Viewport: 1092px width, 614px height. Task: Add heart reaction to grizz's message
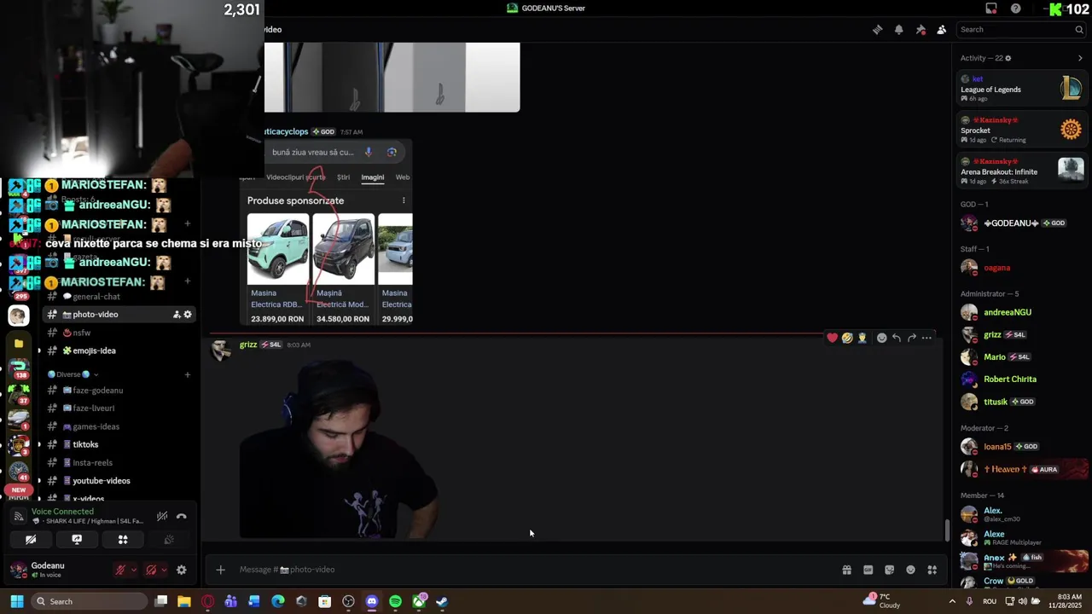click(832, 338)
